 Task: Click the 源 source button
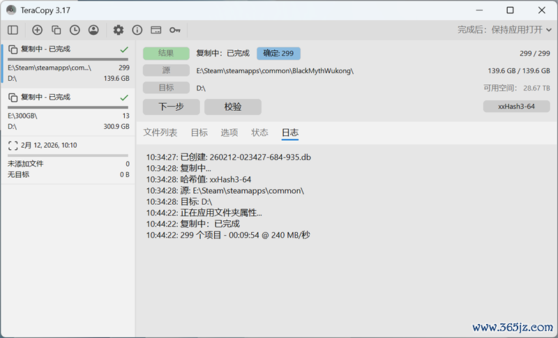[x=166, y=70]
